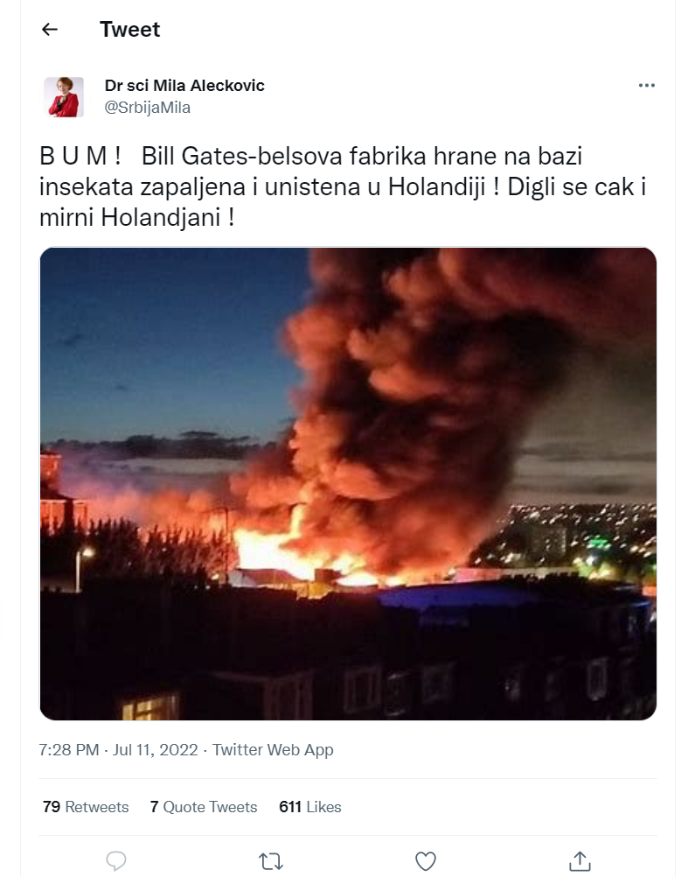Open the three-dot more options menu
This screenshot has width=681, height=877.
coord(646,86)
